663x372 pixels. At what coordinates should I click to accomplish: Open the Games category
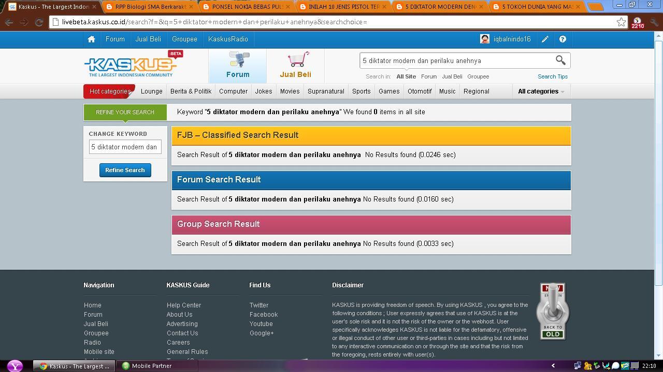[x=389, y=91]
